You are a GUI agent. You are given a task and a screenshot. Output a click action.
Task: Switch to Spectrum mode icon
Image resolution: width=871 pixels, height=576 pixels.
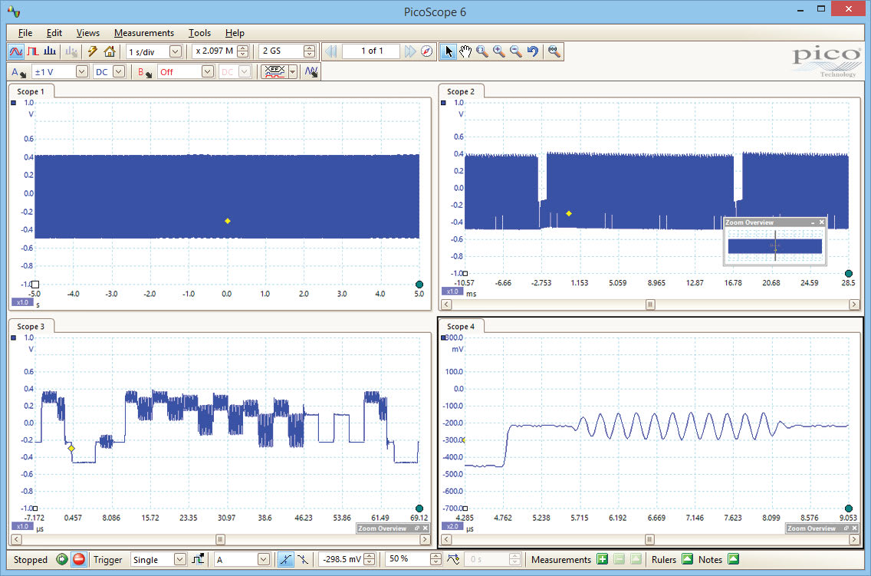[x=50, y=51]
